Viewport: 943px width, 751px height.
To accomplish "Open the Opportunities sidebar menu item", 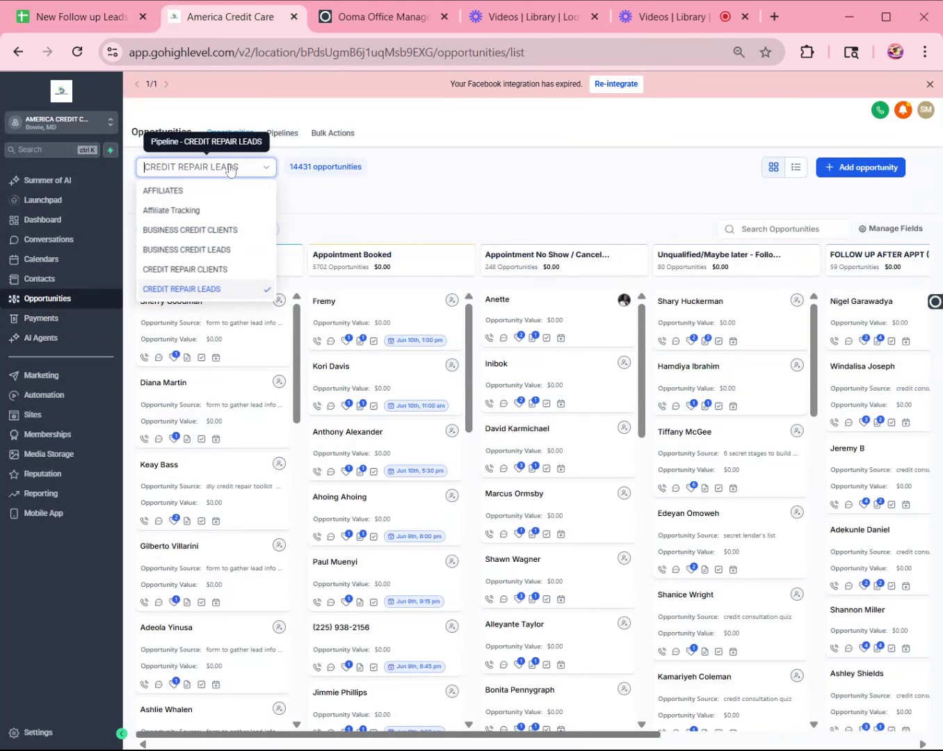I will tap(61, 299).
